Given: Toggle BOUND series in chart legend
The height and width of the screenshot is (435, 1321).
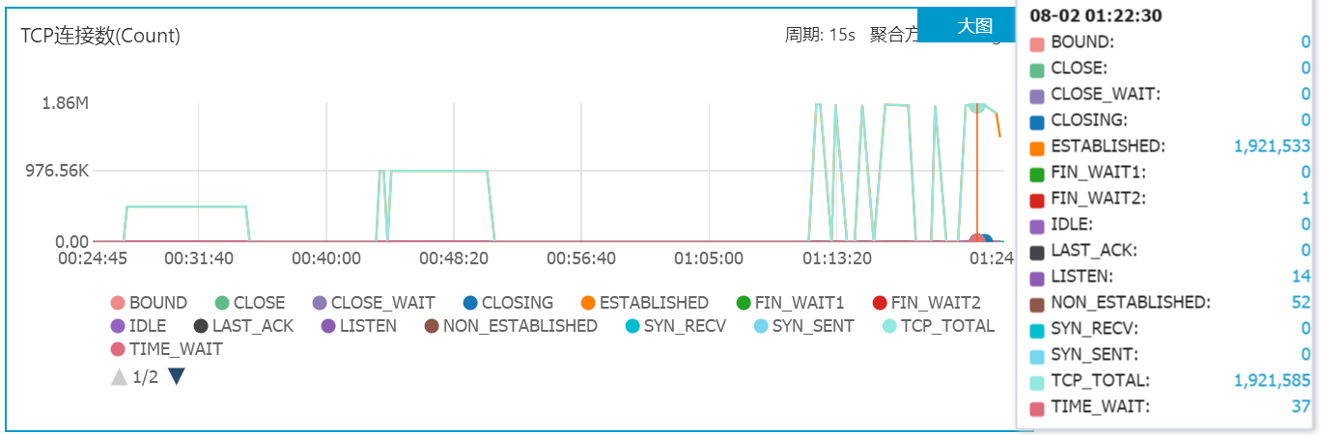Looking at the screenshot, I should click(150, 303).
